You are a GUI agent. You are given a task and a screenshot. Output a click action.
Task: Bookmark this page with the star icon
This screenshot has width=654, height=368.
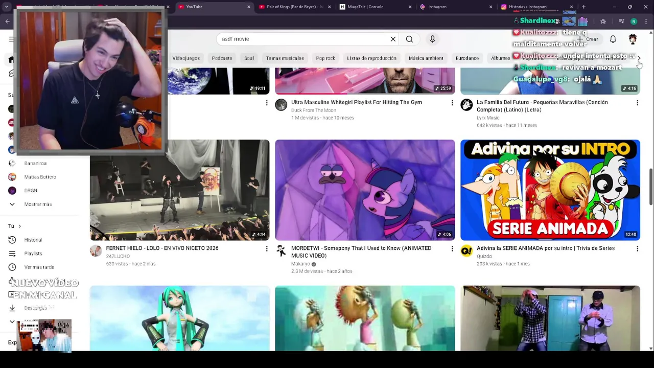(603, 21)
